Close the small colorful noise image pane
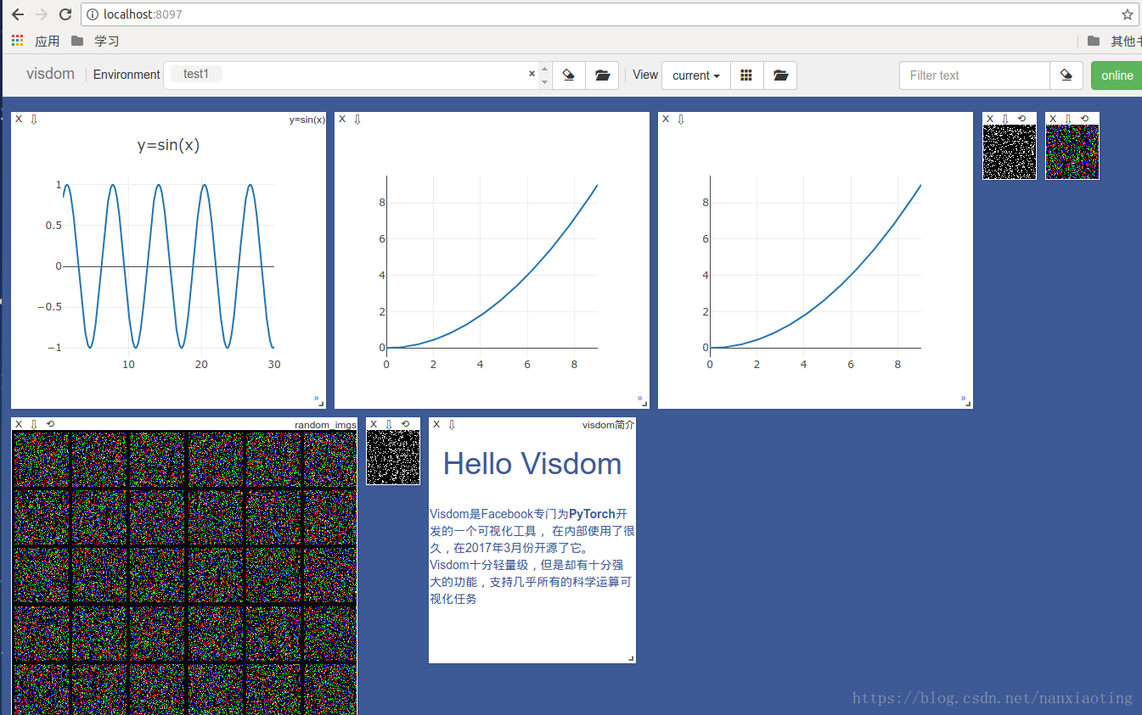The width and height of the screenshot is (1142, 715). [1053, 119]
